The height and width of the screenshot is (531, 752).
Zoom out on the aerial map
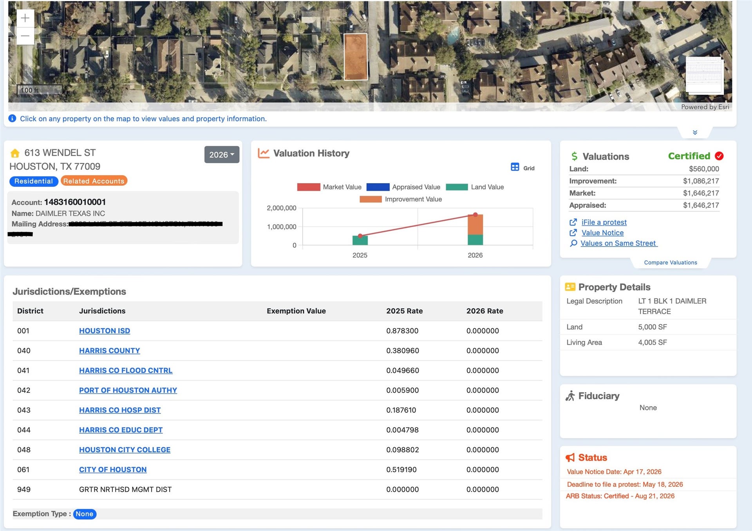[25, 36]
